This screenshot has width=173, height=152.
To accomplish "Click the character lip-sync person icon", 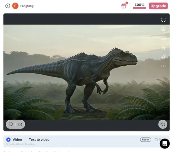I will tap(163, 48).
